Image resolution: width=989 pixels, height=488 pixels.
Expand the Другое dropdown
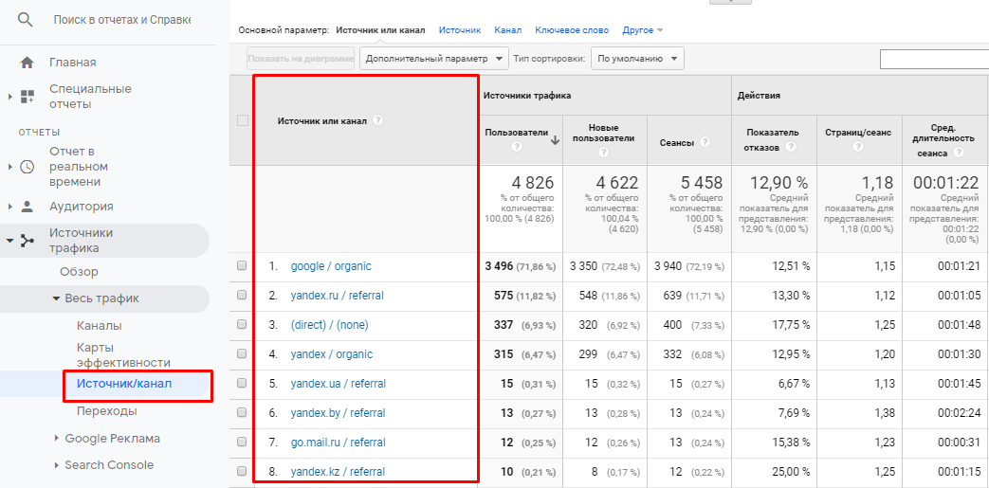[642, 30]
